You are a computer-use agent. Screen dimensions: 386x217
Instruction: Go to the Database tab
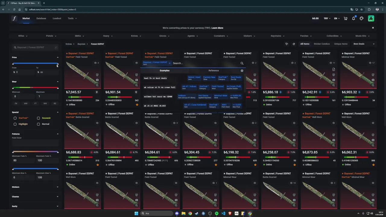click(x=41, y=18)
